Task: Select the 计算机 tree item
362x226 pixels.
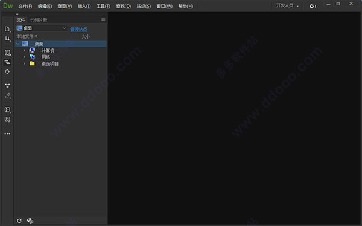Action: pos(48,50)
